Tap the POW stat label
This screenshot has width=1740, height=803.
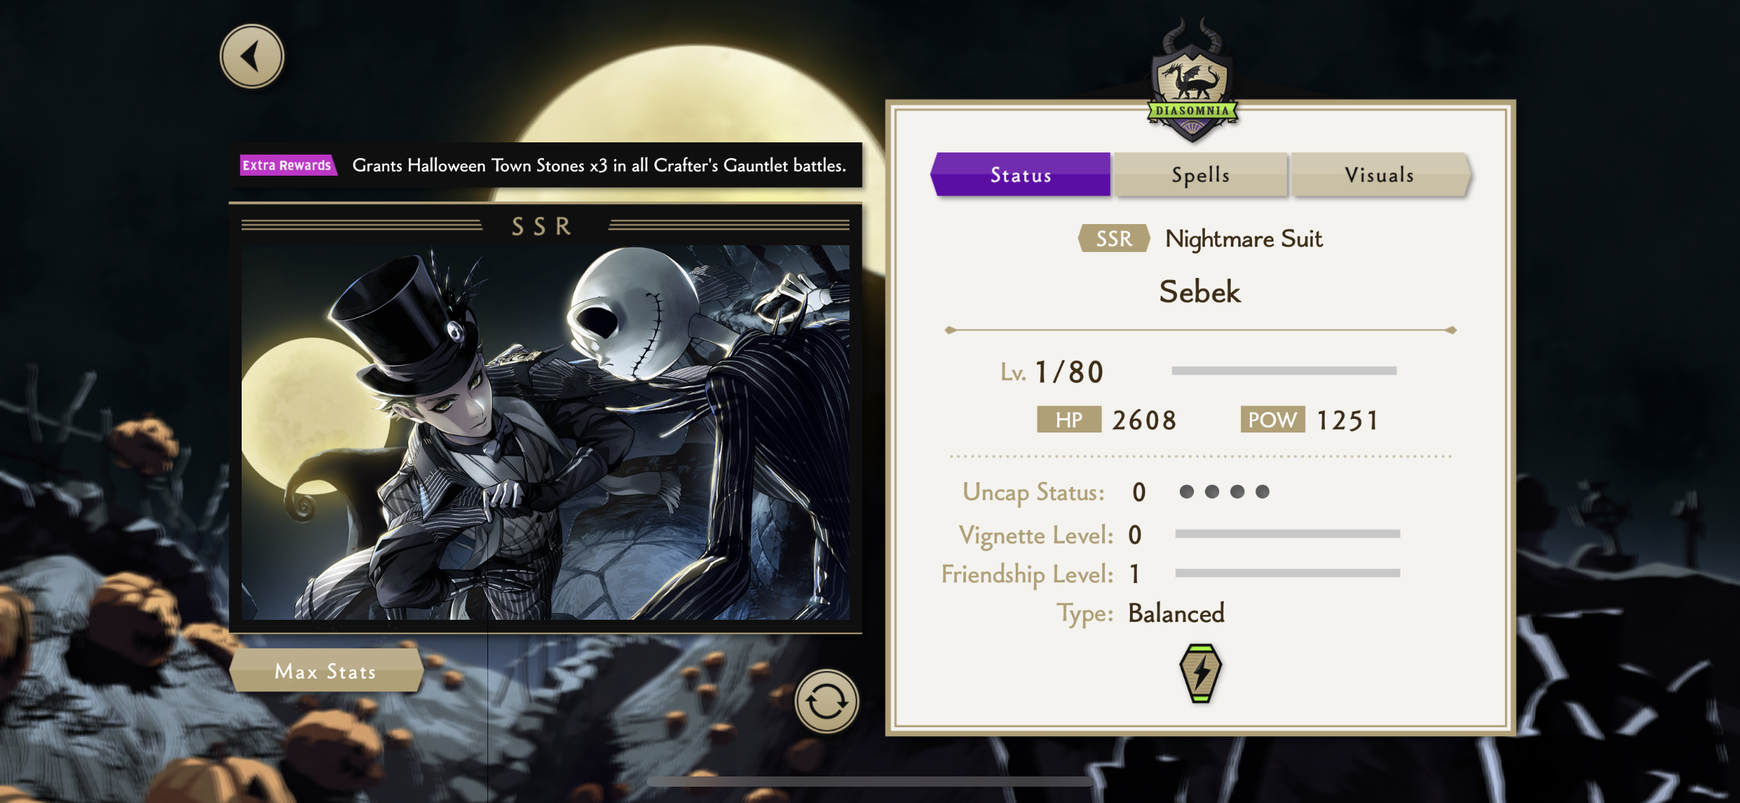[x=1272, y=420]
